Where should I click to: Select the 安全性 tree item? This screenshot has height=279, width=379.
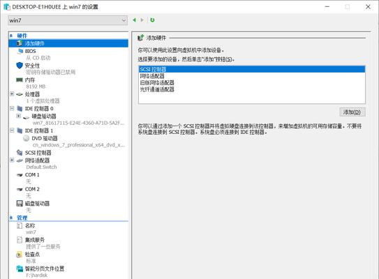click(32, 66)
